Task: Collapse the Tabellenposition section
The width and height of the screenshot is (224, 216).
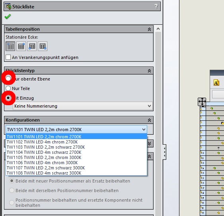Action: [x=149, y=29]
